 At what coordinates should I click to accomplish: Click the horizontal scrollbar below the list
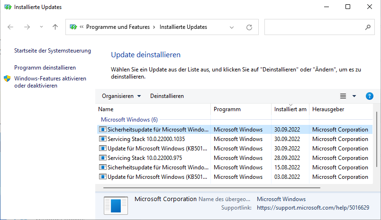[212, 188]
